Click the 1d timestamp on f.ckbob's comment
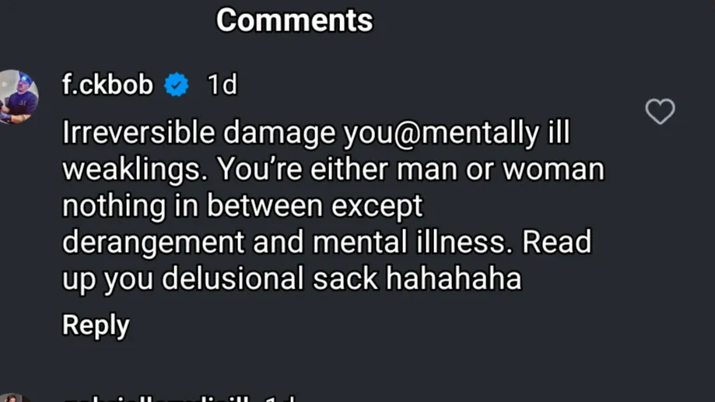Image resolution: width=715 pixels, height=402 pixels. pos(222,85)
